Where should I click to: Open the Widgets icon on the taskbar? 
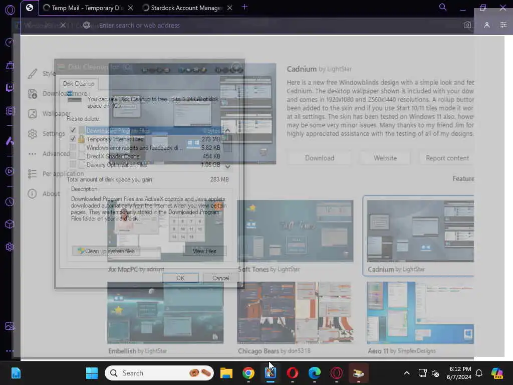(x=16, y=373)
